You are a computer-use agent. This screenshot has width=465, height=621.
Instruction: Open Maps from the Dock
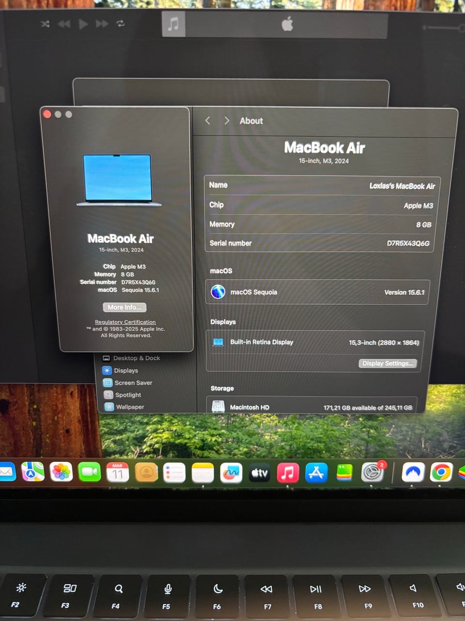pyautogui.click(x=33, y=472)
